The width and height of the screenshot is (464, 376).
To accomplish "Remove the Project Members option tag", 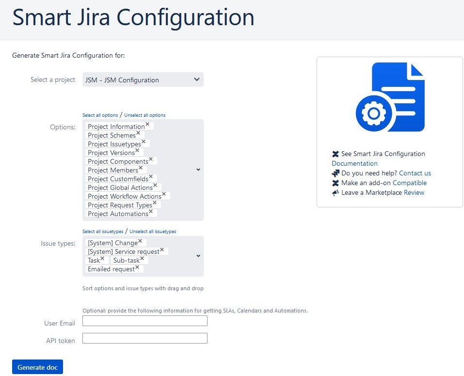I will [x=141, y=168].
